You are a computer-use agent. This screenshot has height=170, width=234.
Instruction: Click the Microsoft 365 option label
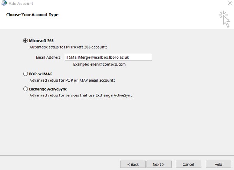coord(41,40)
